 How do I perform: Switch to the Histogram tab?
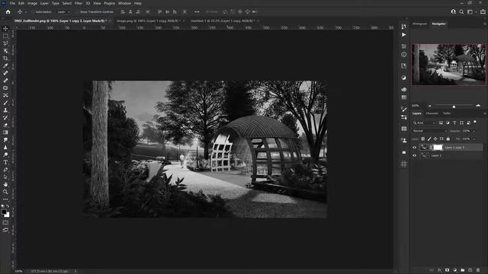(420, 24)
